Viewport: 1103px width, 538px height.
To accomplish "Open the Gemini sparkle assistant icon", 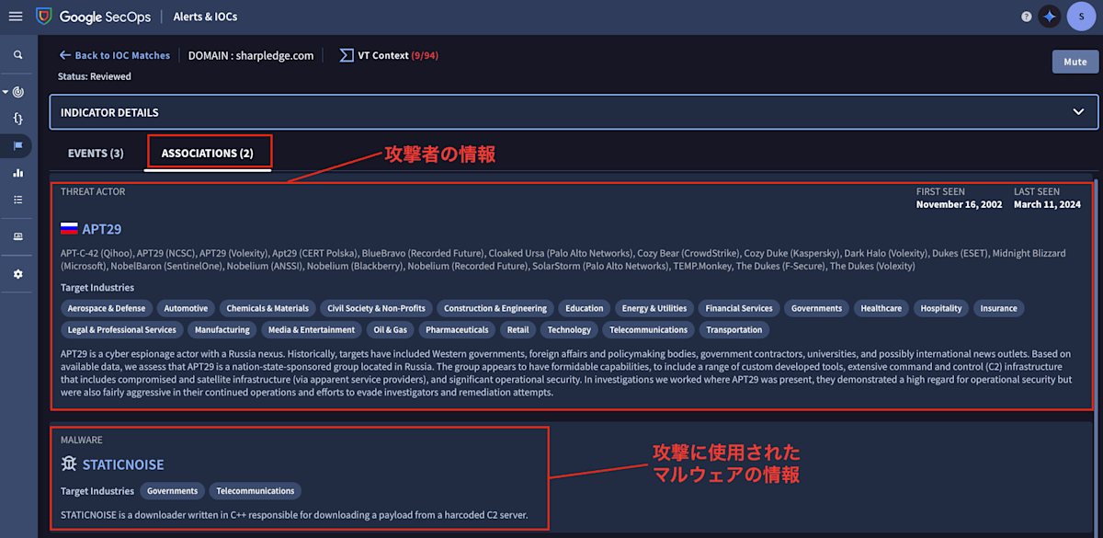I will coord(1050,17).
